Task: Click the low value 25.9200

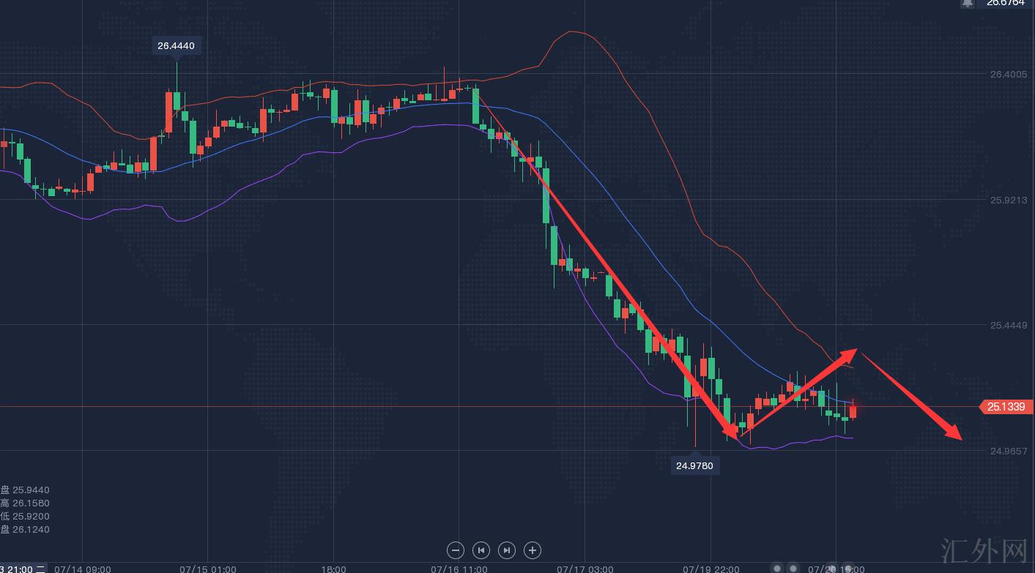Action: 30,517
